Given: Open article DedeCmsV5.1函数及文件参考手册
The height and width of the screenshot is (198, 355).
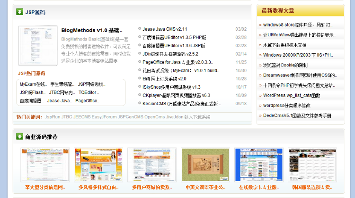Looking at the screenshot, I should click(x=297, y=115).
